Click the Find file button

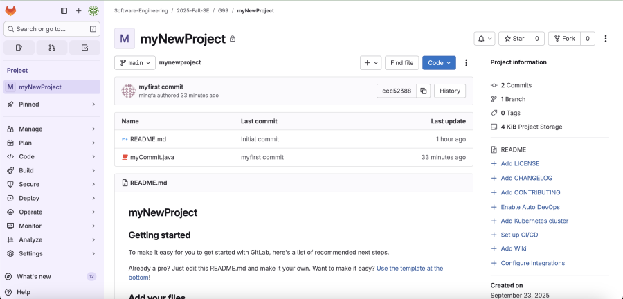(x=401, y=62)
